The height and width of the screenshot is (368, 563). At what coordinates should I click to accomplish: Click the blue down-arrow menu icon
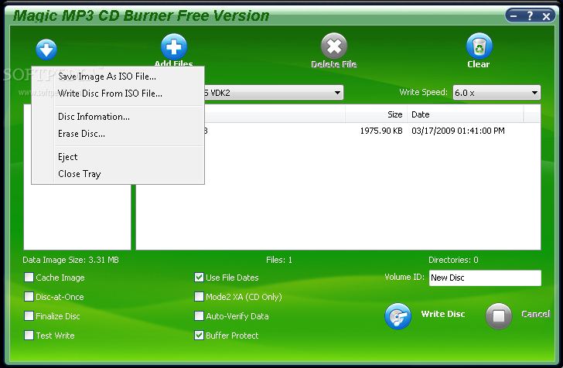click(46, 49)
